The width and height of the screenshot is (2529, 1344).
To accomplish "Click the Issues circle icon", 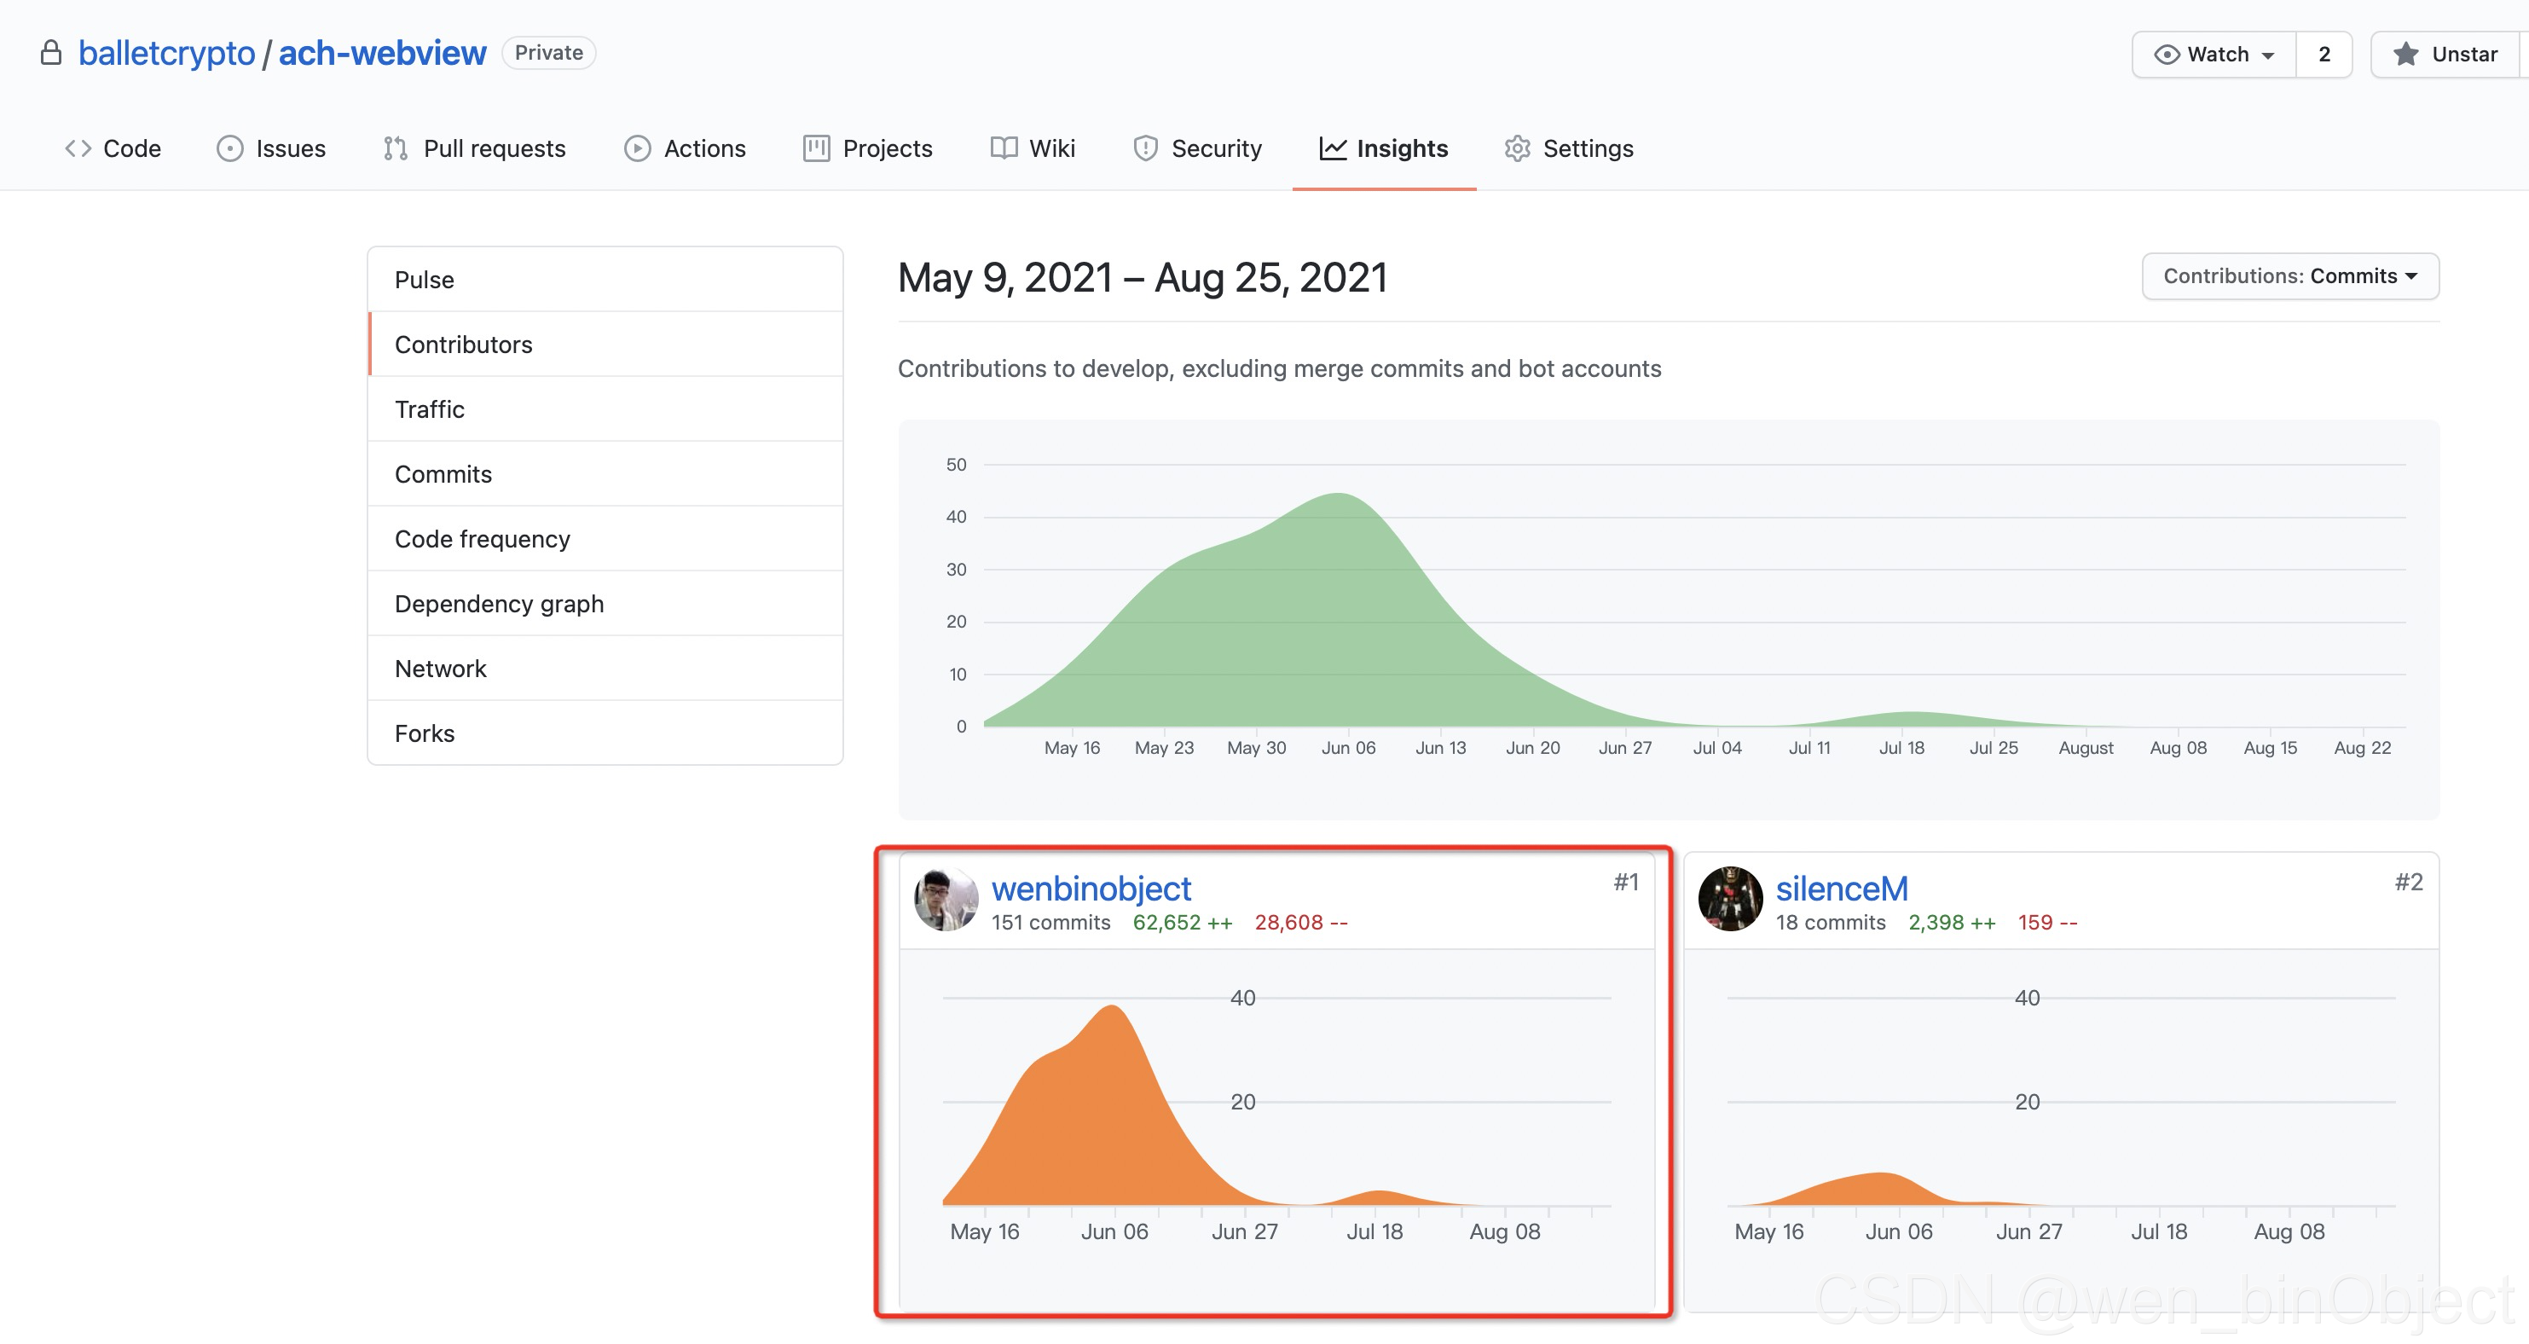I will tap(229, 148).
